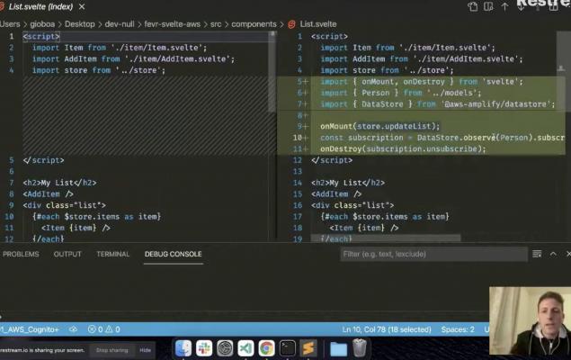Click "<h2>My List</h2>" in the left pane
Image resolution: width=571 pixels, height=360 pixels.
[x=59, y=183]
